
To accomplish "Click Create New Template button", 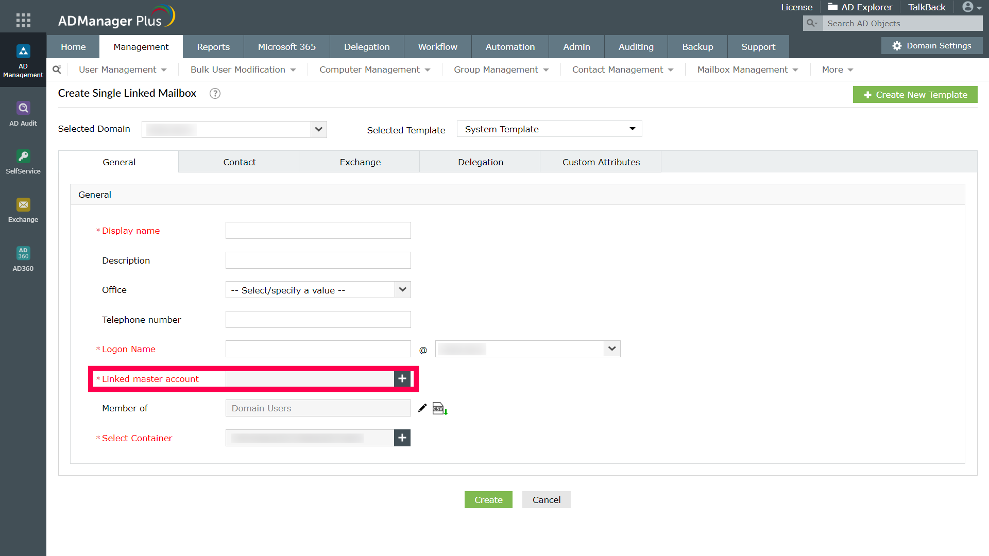I will [x=915, y=95].
